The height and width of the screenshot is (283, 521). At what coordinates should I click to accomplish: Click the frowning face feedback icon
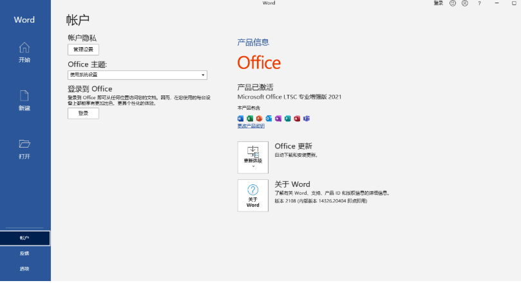[465, 3]
